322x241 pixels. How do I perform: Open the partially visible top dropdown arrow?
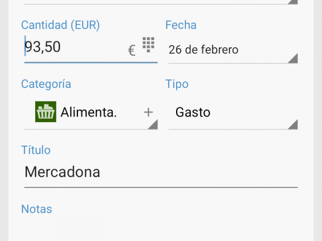(293, 2)
